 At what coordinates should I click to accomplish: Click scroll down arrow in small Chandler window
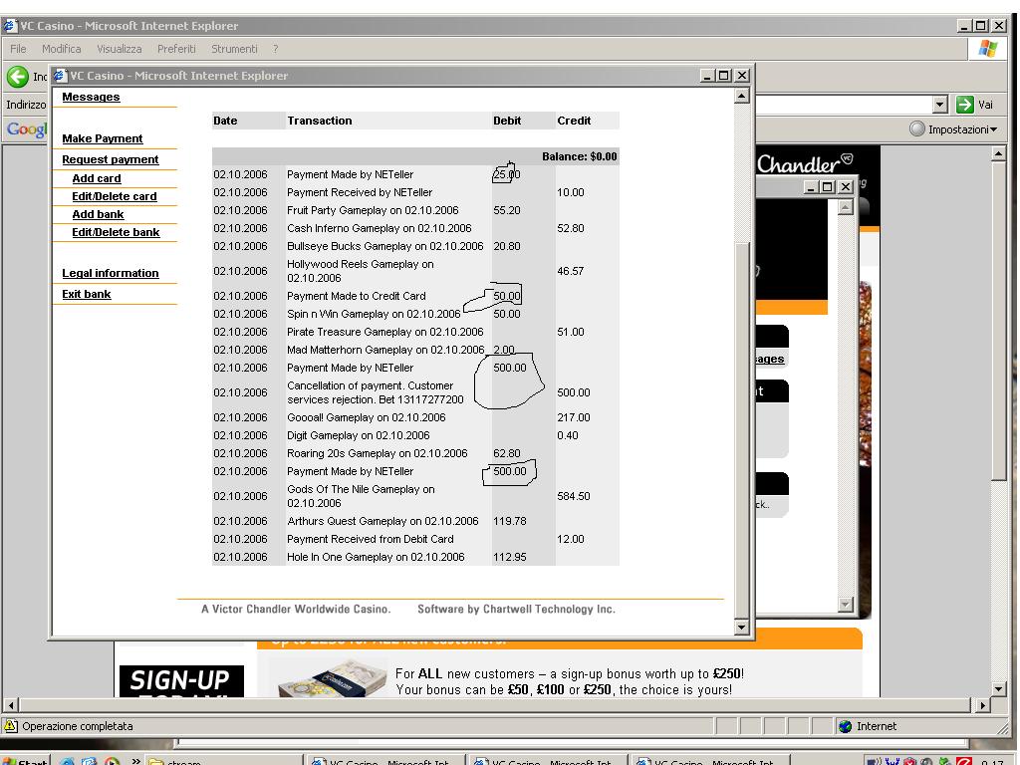coord(845,605)
